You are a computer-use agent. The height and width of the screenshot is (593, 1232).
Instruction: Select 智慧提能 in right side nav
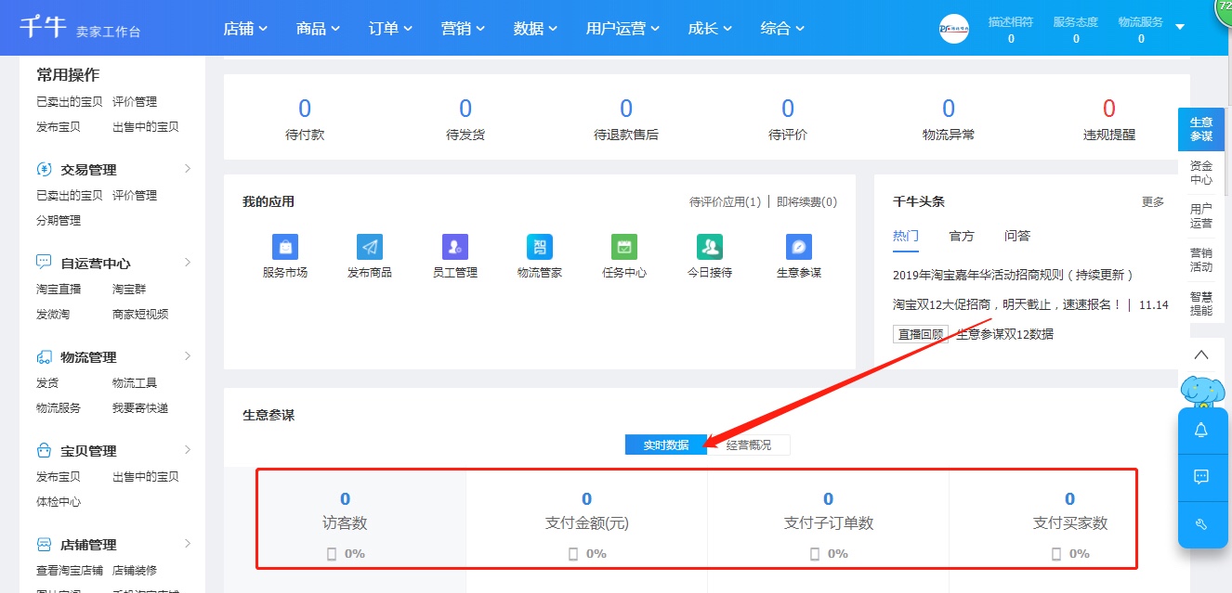tap(1201, 303)
